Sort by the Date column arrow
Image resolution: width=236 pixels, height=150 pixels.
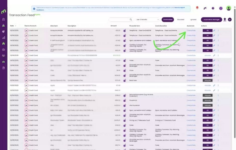tap(16, 26)
